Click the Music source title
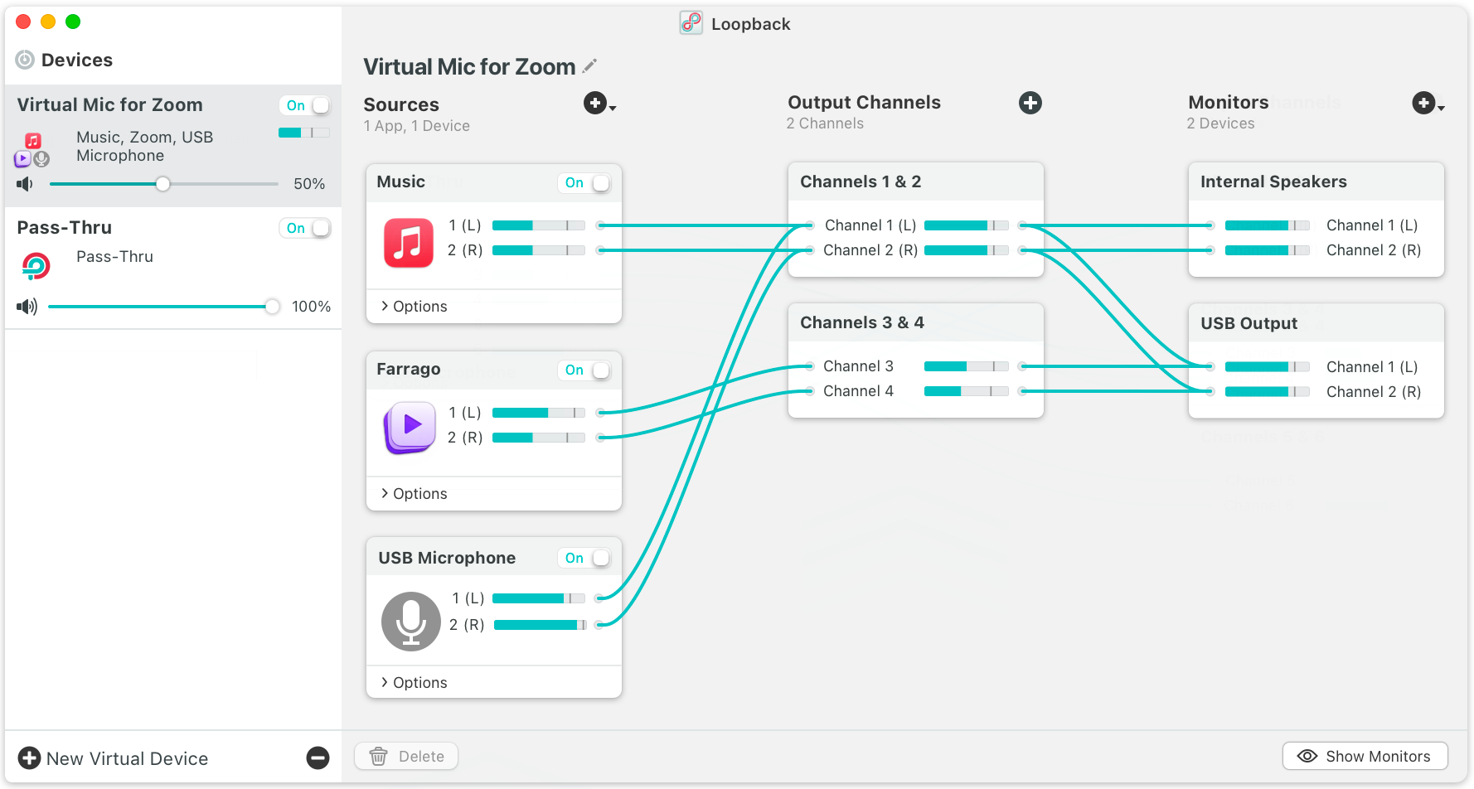The width and height of the screenshot is (1474, 789). point(400,182)
